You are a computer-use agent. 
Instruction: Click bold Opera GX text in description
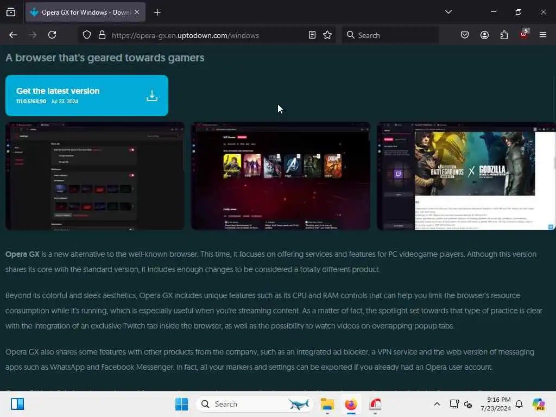[22, 254]
